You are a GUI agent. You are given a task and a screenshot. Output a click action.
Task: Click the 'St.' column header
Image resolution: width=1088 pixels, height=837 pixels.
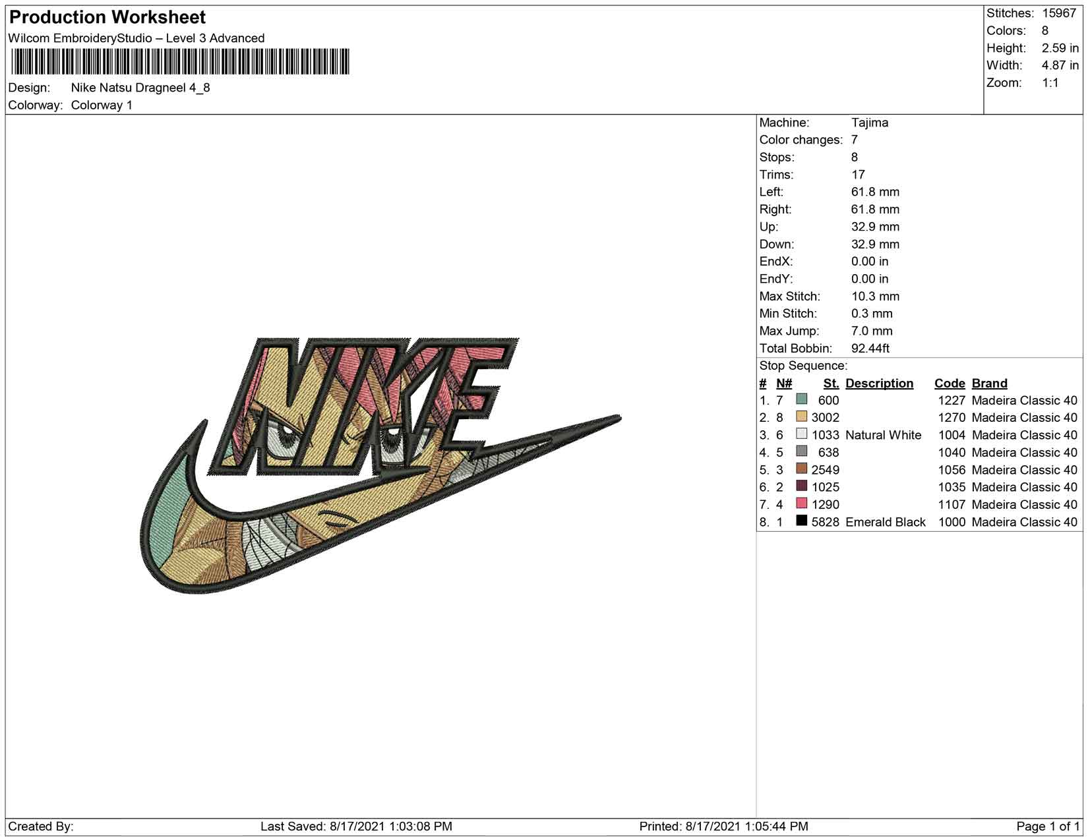831,384
